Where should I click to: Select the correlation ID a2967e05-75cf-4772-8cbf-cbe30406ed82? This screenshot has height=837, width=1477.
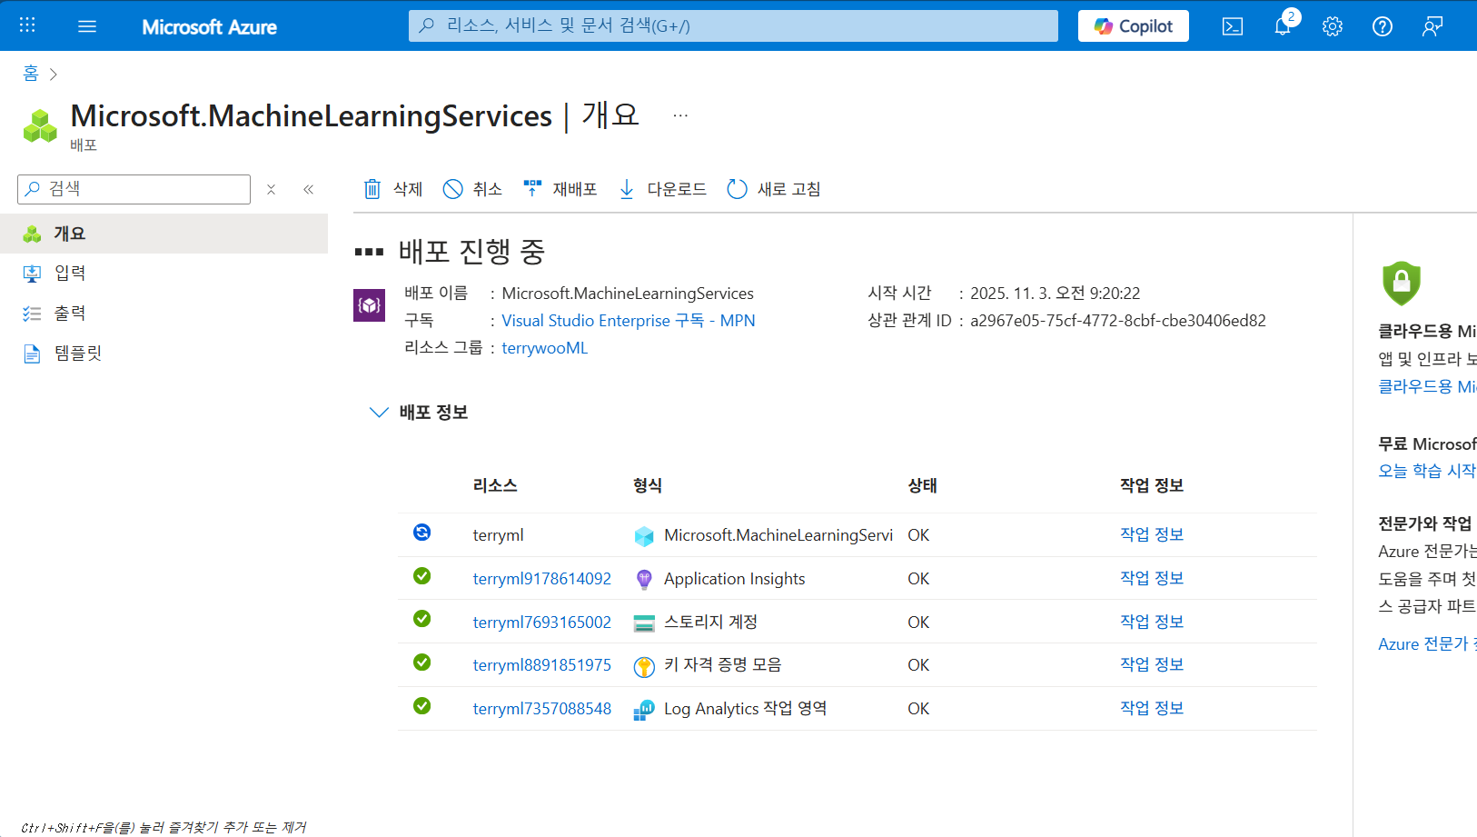pyautogui.click(x=1118, y=321)
